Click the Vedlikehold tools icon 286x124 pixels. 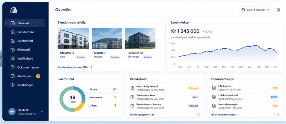[x=13, y=59]
